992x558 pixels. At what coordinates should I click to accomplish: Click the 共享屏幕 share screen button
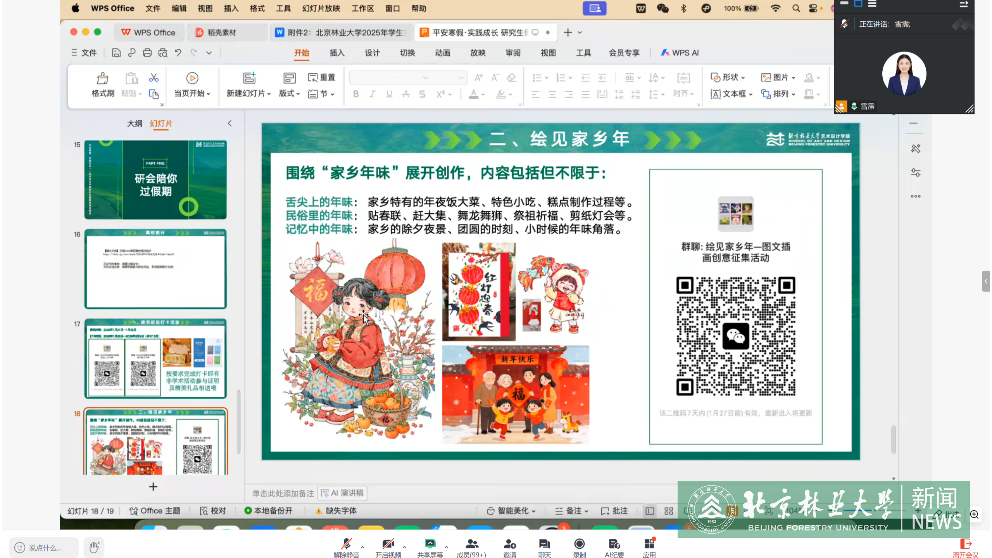coord(430,548)
